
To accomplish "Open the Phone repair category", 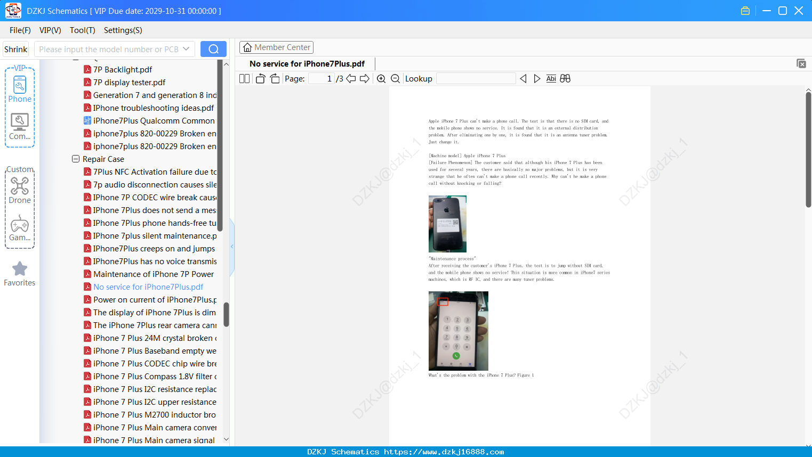I will click(x=20, y=89).
